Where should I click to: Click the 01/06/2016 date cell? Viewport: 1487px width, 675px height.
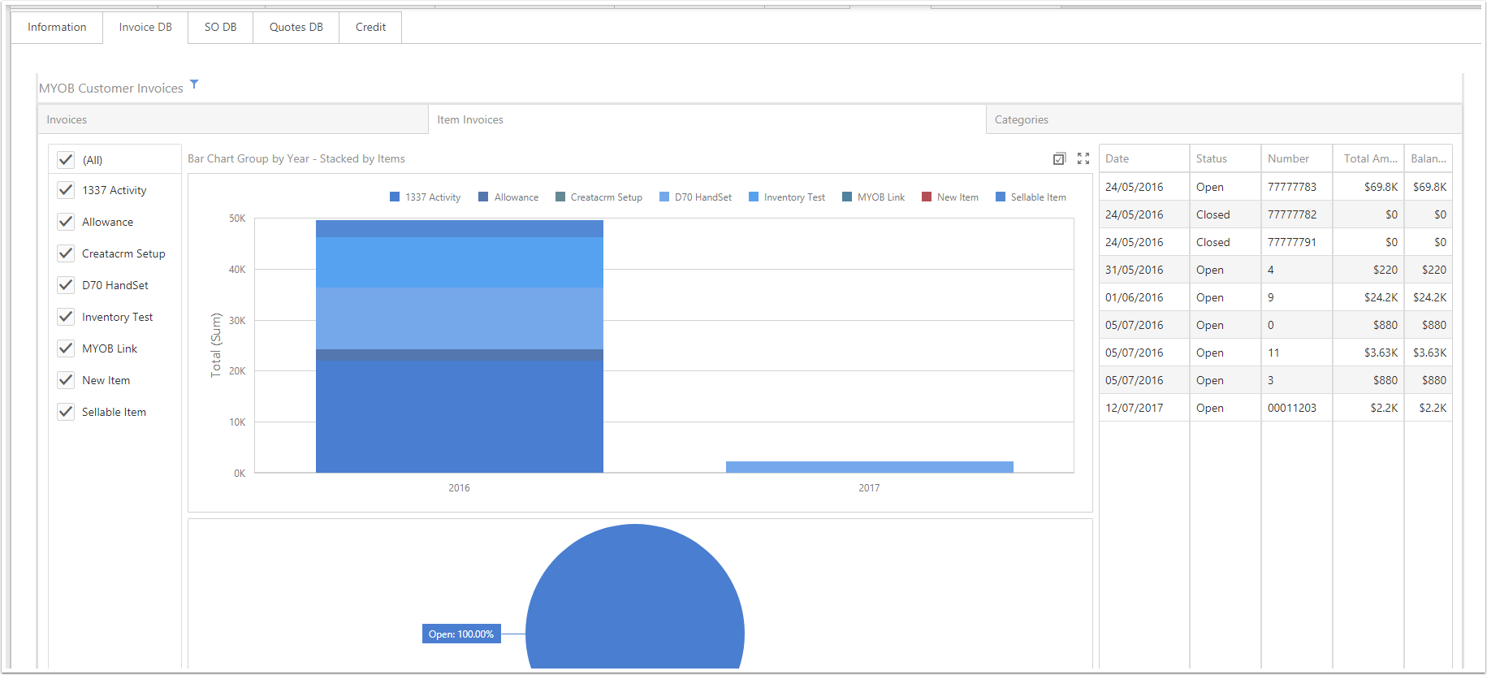pyautogui.click(x=1144, y=297)
